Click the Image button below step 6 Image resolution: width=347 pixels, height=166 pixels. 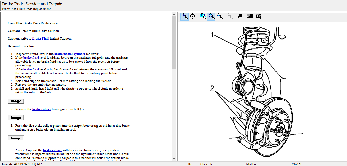pos(16,101)
